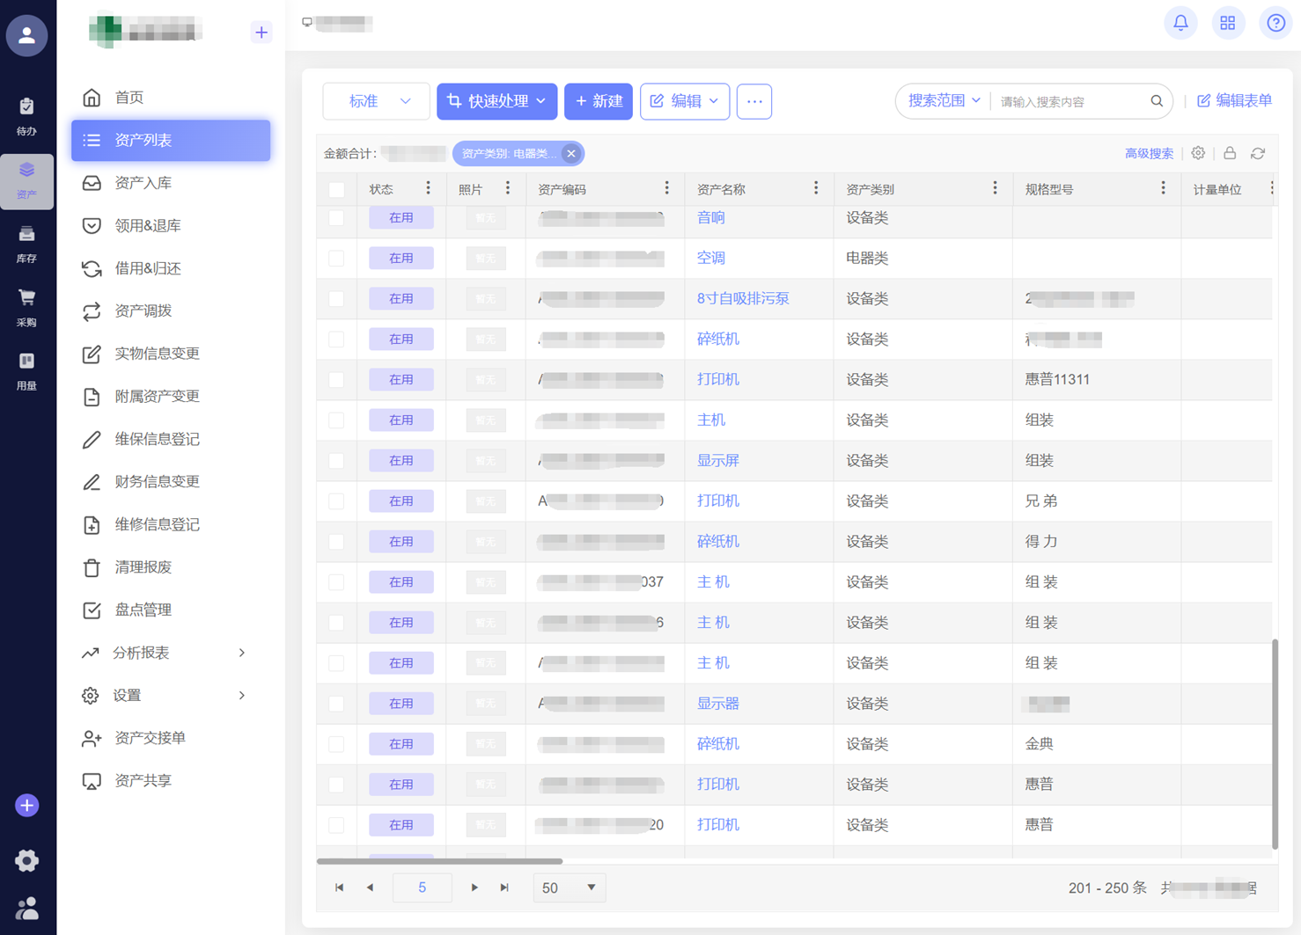Select 盘点管理 in the sidebar menu

(x=143, y=610)
